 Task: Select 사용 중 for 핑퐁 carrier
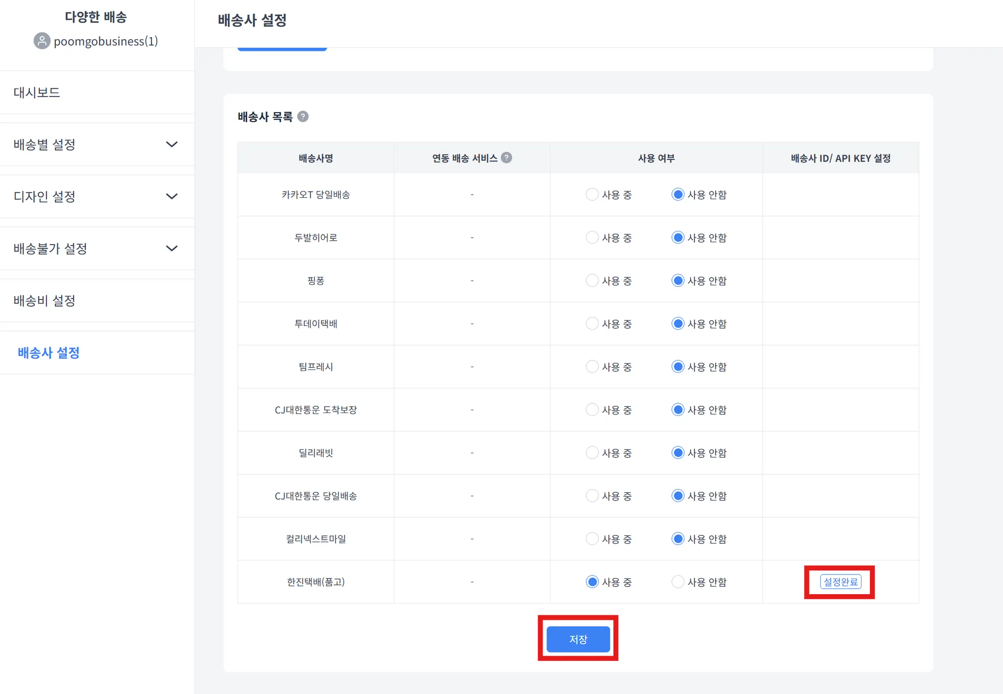click(x=592, y=281)
